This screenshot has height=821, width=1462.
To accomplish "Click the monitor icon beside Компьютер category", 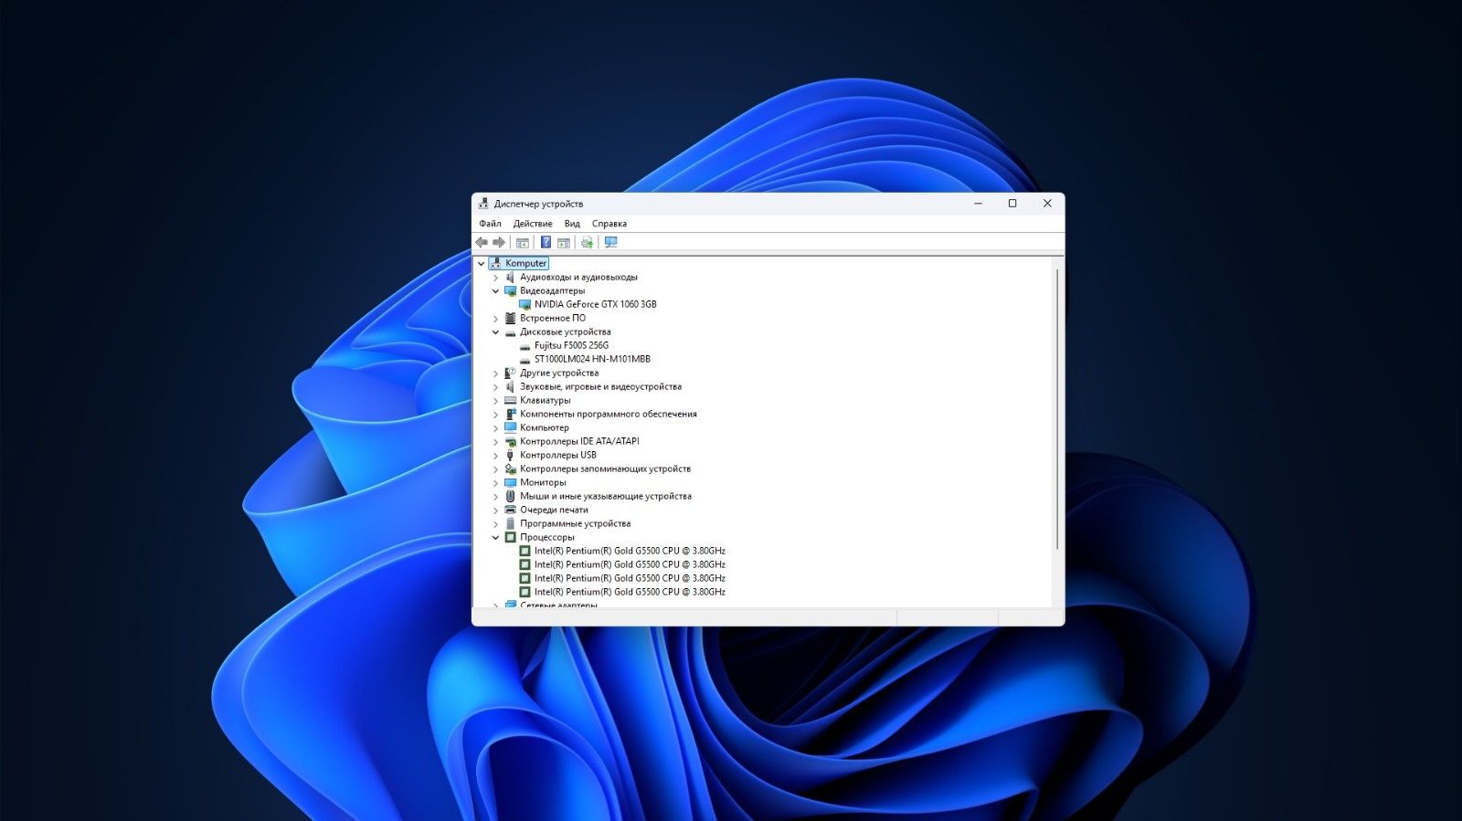I will tap(510, 427).
